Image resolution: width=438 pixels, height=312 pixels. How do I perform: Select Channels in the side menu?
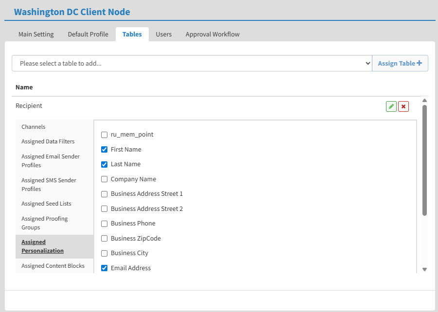click(34, 127)
